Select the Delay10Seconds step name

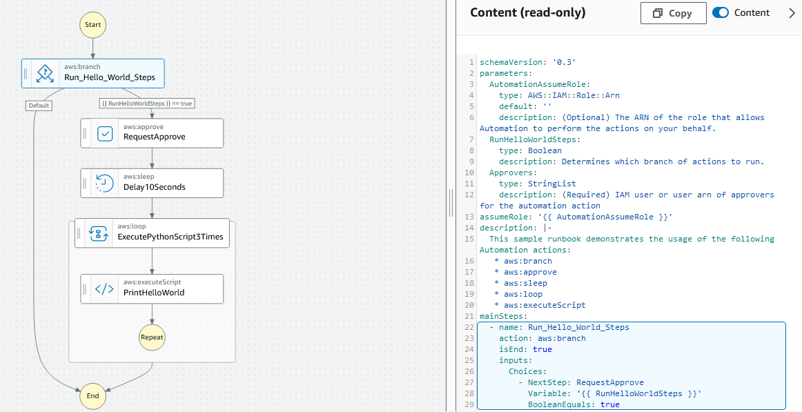coord(154,187)
